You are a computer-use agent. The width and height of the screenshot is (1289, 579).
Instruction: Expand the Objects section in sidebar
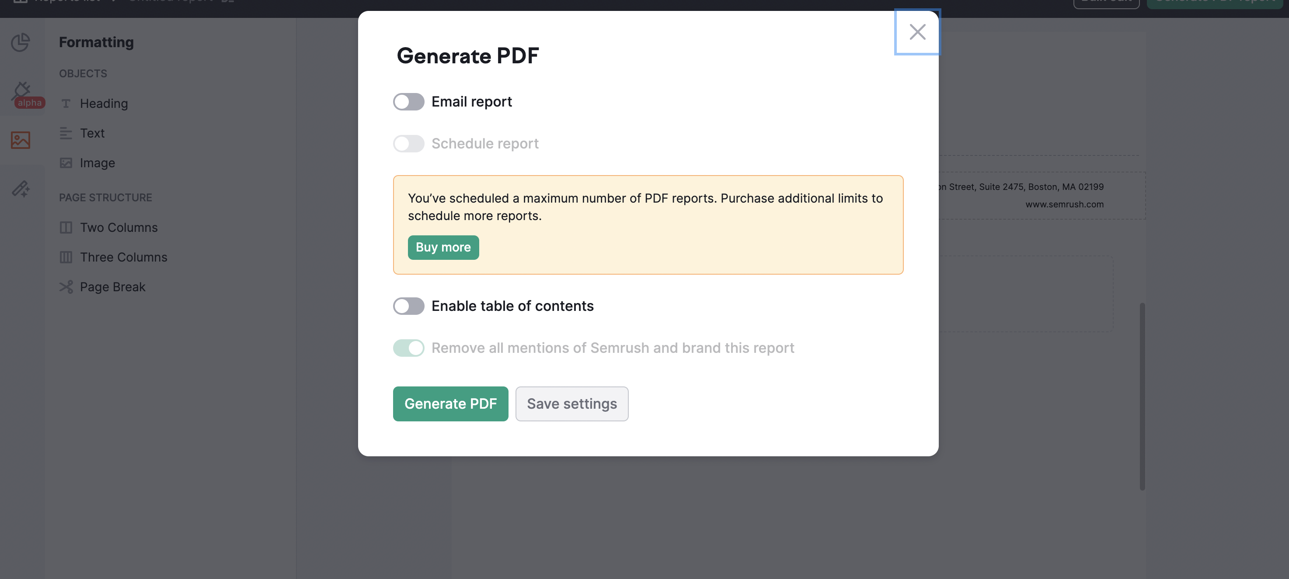point(83,74)
